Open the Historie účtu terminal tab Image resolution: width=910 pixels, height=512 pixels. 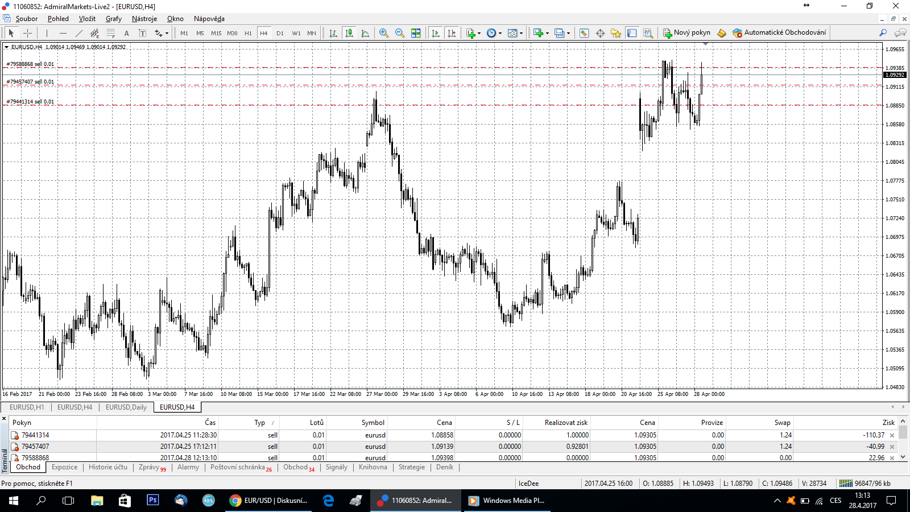click(x=108, y=467)
